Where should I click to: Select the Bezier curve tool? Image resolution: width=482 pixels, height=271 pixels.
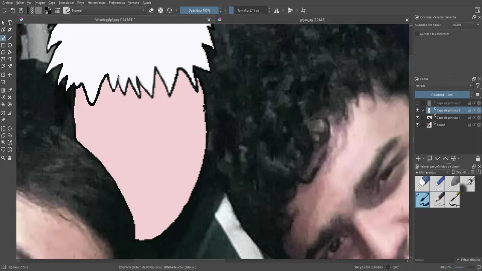point(3,59)
